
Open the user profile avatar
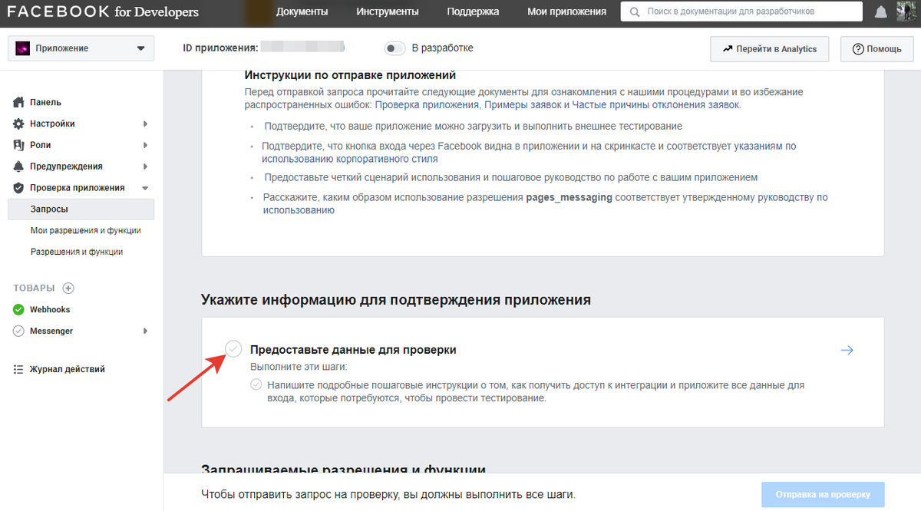pos(906,12)
